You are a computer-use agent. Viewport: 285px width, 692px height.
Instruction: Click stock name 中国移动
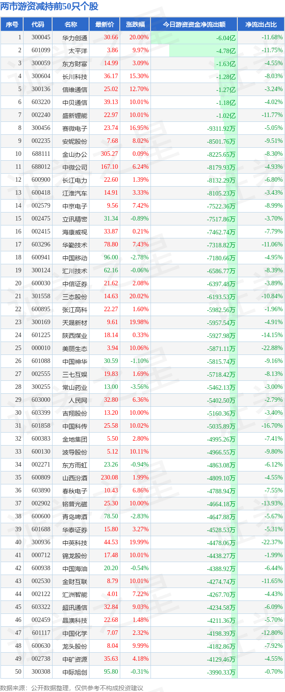[75, 258]
